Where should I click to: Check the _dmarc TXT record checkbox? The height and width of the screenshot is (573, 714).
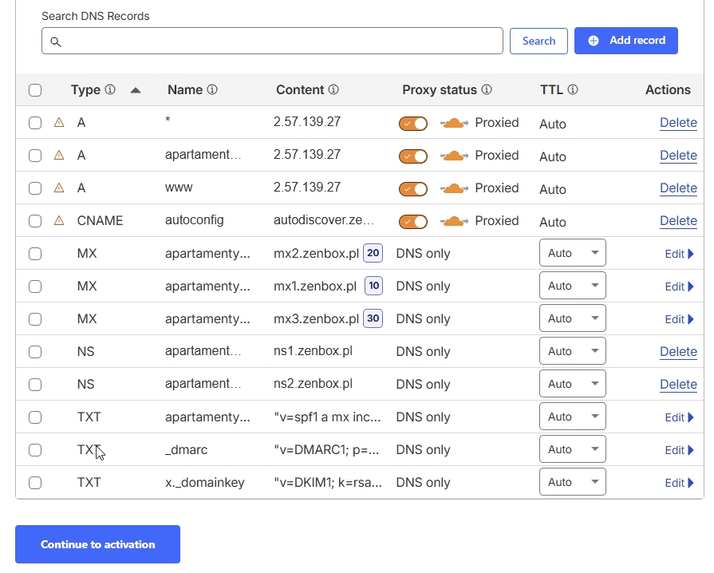(35, 450)
